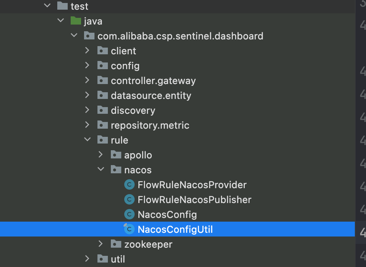
Task: Expand the config package chevron
Action: coord(87,65)
